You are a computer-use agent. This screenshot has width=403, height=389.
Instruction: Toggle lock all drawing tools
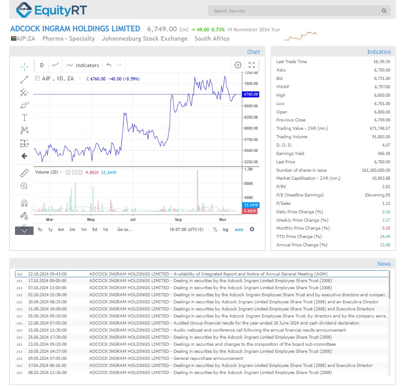24,216
